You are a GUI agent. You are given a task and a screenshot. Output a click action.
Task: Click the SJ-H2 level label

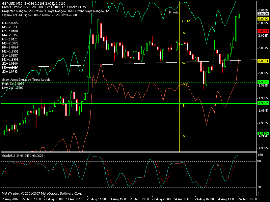tap(185, 21)
